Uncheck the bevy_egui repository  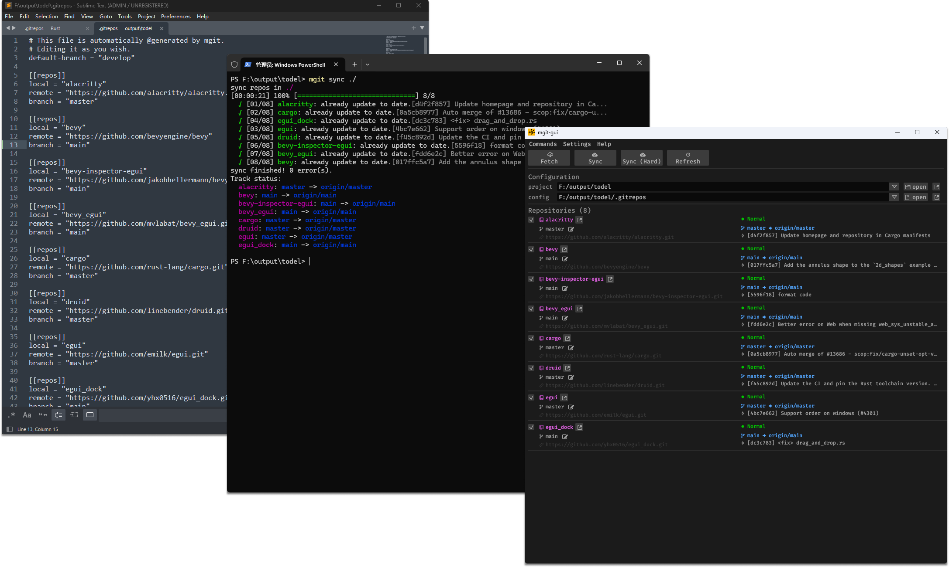(531, 309)
